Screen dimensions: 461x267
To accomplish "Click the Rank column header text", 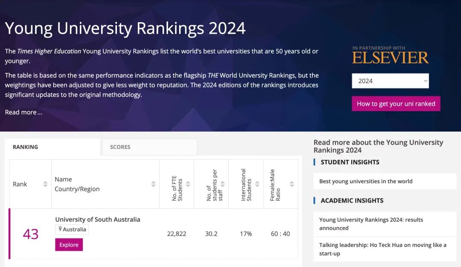I will (20, 184).
